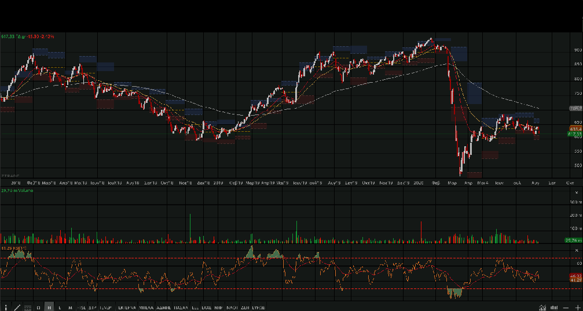Click the bar chart type icon
Image resolution: width=583 pixels, height=311 pixels.
(x=554, y=307)
